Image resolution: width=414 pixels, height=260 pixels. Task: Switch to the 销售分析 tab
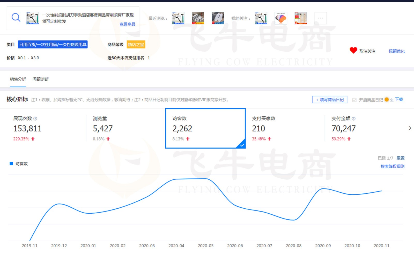(x=18, y=79)
